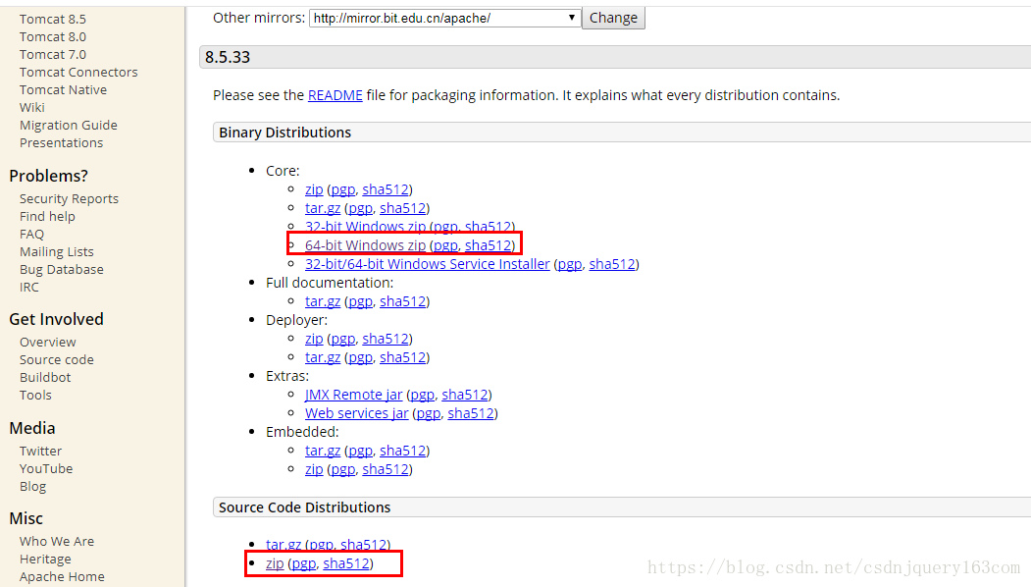Screen dimensions: 1031x587
Task: Open Migration Guide sidebar link
Action: [69, 126]
